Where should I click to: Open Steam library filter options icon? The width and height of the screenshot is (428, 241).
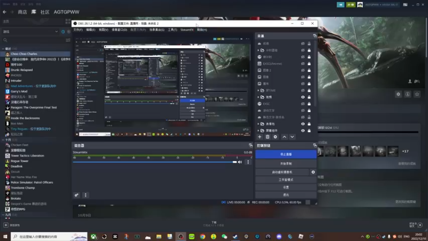(68, 40)
